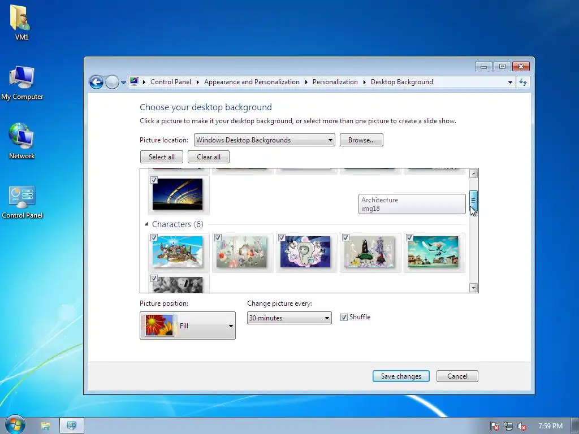Go to Control Panel breadcrumb
The width and height of the screenshot is (579, 434).
(x=171, y=82)
